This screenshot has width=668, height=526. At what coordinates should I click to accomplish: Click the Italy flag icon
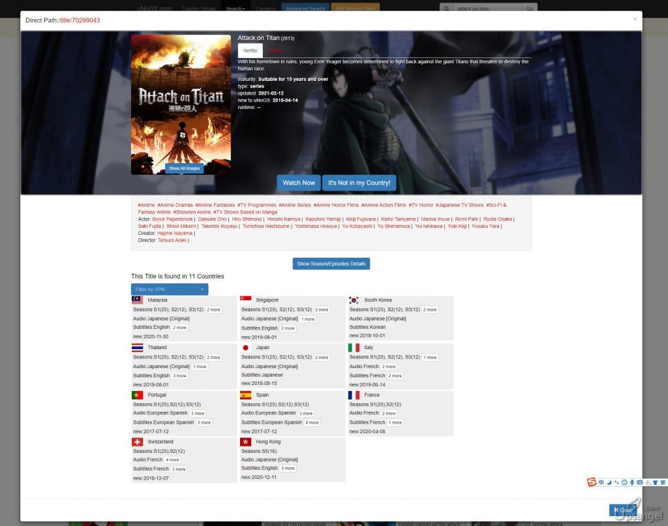coord(354,347)
